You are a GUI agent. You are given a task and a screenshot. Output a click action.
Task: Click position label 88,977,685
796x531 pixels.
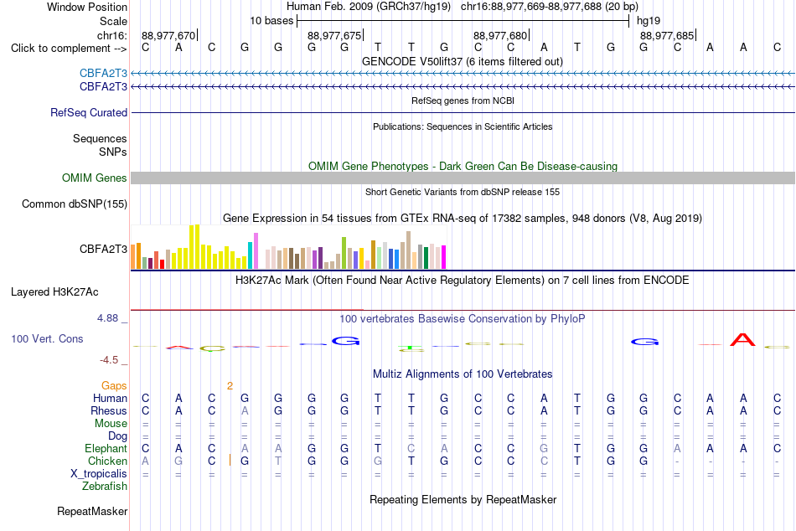(667, 35)
